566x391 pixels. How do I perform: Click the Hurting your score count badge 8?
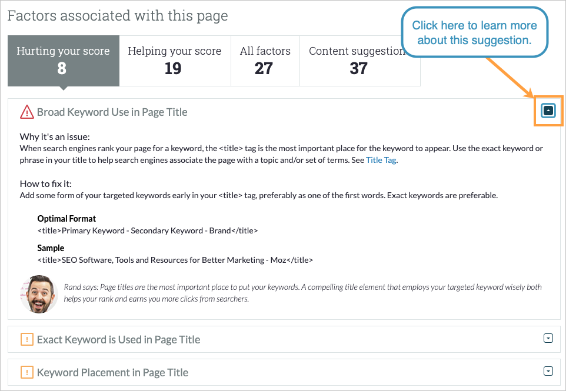pyautogui.click(x=63, y=68)
